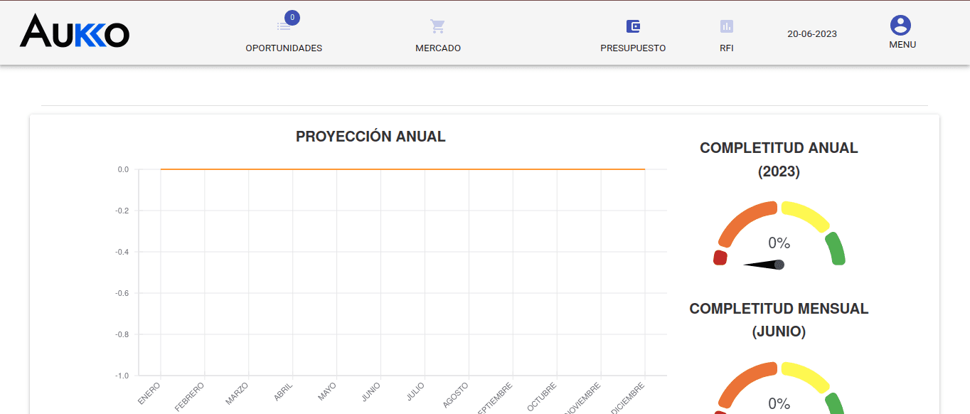
Task: Click the Oportunidades badge showing 0
Action: (x=292, y=18)
